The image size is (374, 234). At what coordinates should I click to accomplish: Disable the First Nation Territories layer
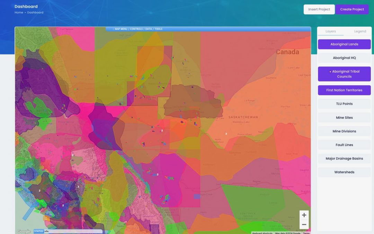344,90
